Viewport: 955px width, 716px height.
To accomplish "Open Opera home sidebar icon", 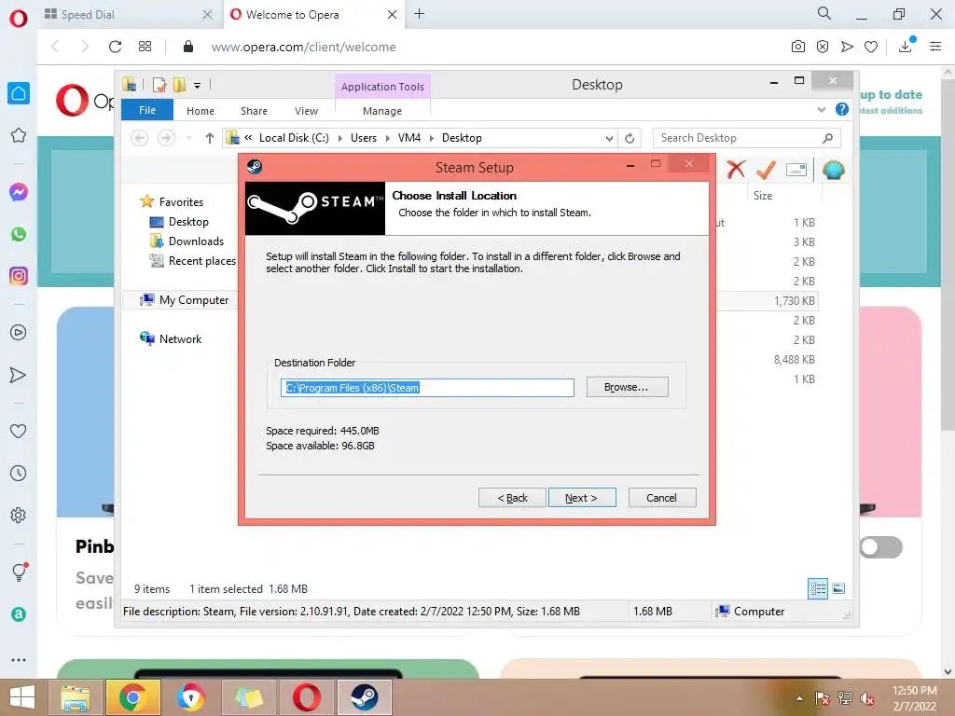I will [19, 93].
